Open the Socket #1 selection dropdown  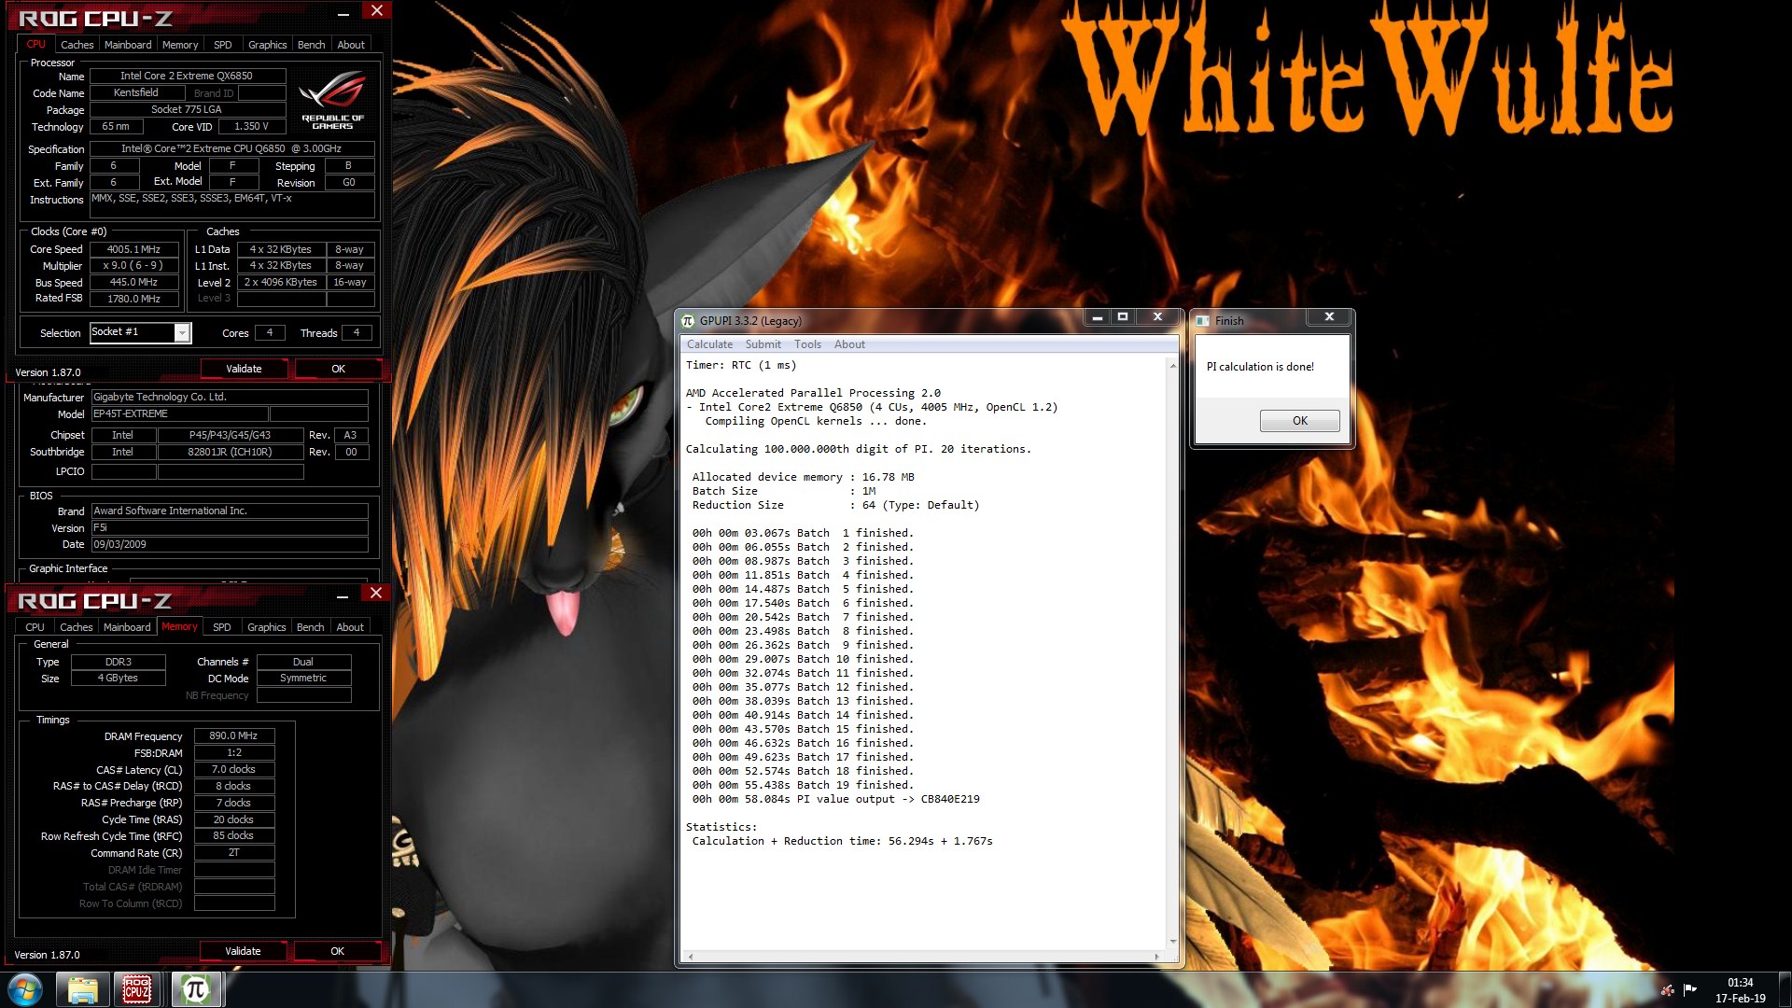183,333
